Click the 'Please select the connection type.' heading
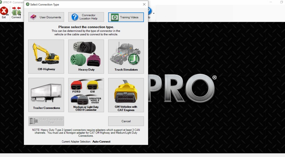Screen dimensions: 285x157 [86, 27]
